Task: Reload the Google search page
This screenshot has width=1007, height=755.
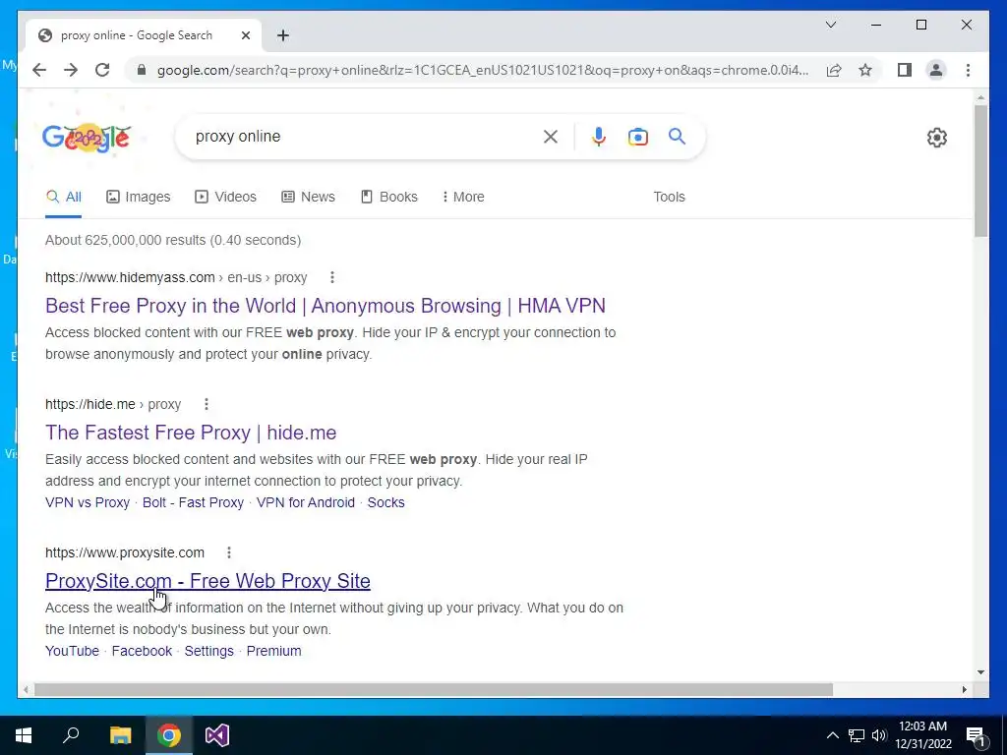Action: (x=102, y=70)
